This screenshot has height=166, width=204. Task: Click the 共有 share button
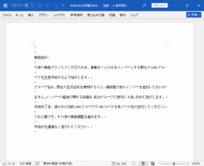[194, 15]
